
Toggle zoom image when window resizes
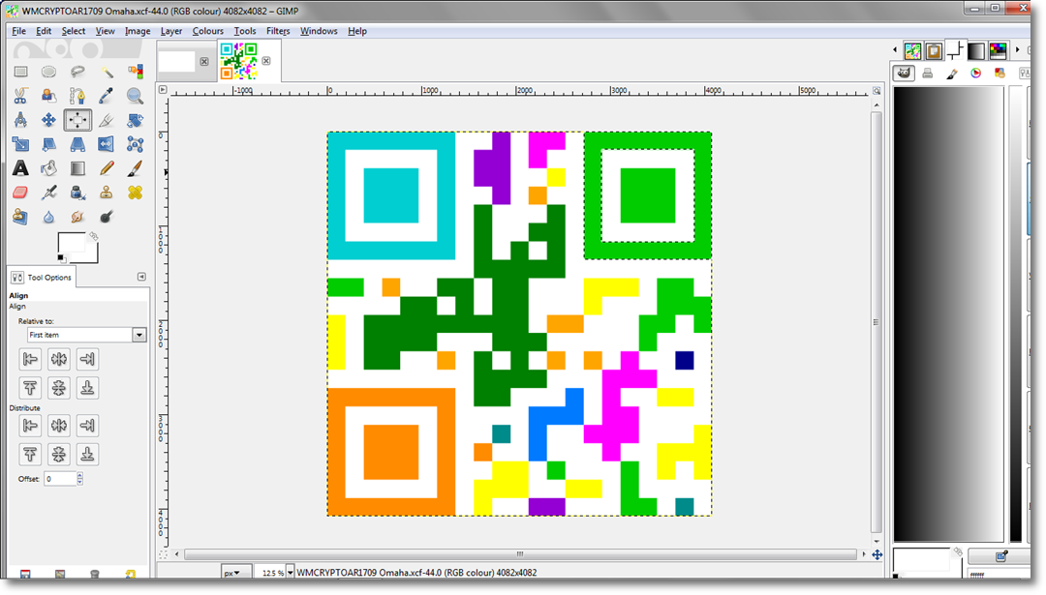(x=877, y=91)
